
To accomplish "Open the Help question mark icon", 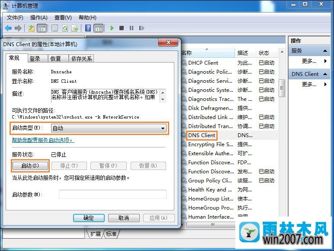I will tap(88, 28).
